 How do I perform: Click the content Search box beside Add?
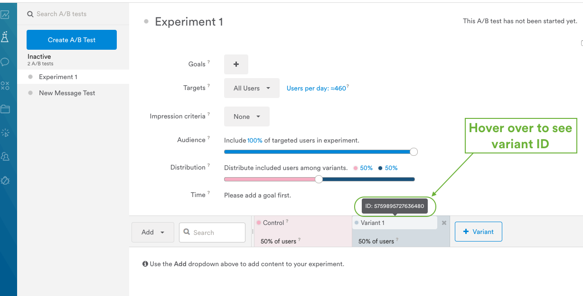(x=212, y=233)
